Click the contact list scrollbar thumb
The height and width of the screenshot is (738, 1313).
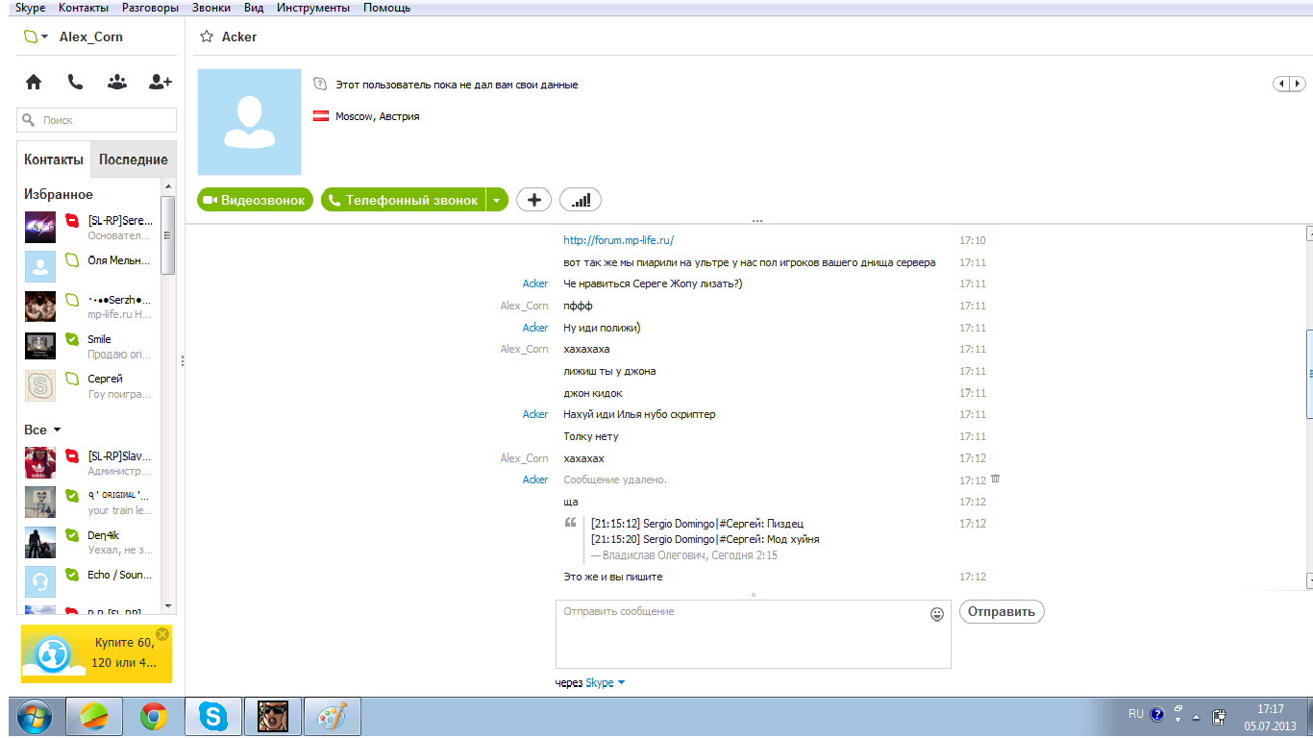tap(167, 235)
